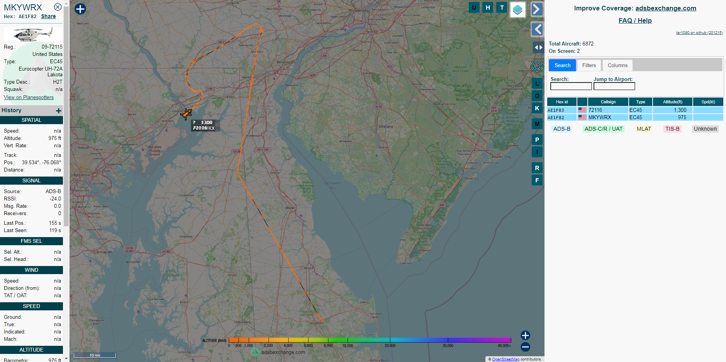Expand the History section plus icon

pyautogui.click(x=59, y=111)
